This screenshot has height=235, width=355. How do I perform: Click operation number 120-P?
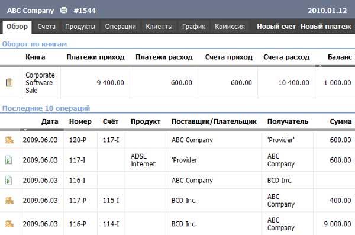[78, 140]
